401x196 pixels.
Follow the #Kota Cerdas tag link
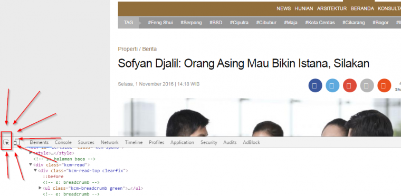(320, 23)
